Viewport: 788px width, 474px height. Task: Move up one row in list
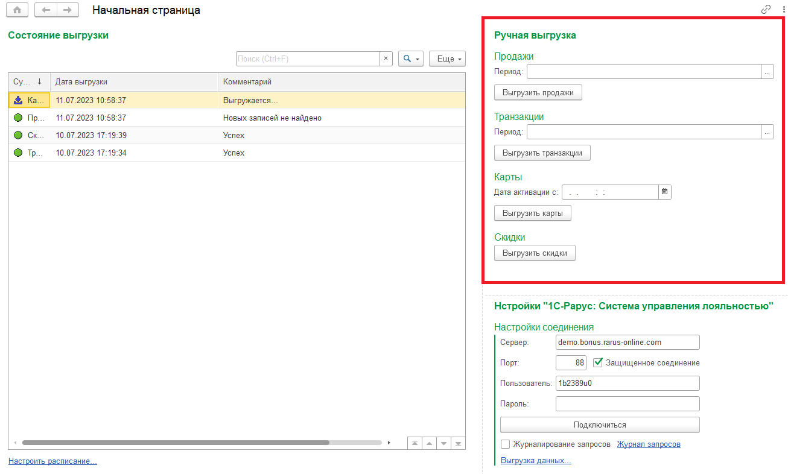(x=429, y=443)
